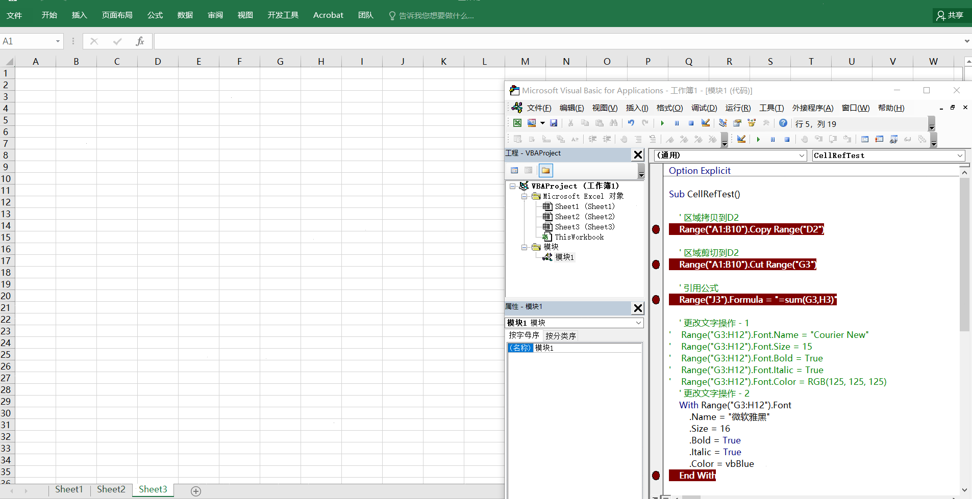The image size is (972, 499).
Task: Add a new sheet with plus button
Action: [196, 491]
